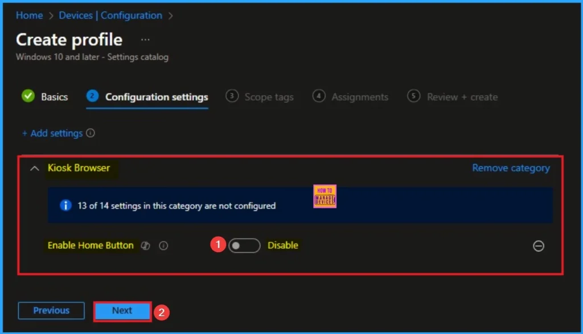
Task: Go to the Assignments tab
Action: (x=360, y=97)
